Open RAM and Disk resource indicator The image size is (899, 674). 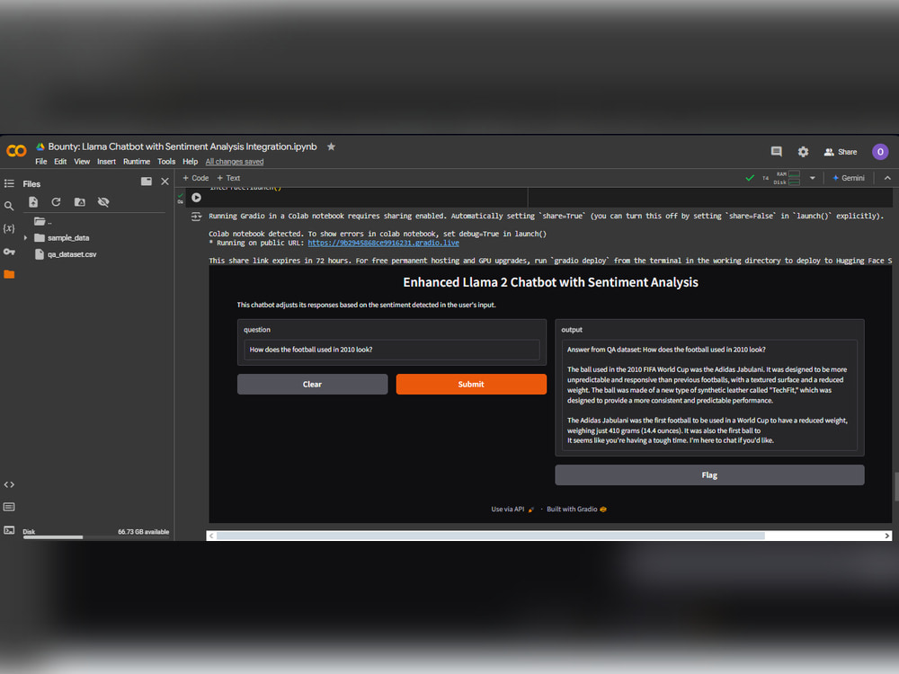(x=787, y=178)
